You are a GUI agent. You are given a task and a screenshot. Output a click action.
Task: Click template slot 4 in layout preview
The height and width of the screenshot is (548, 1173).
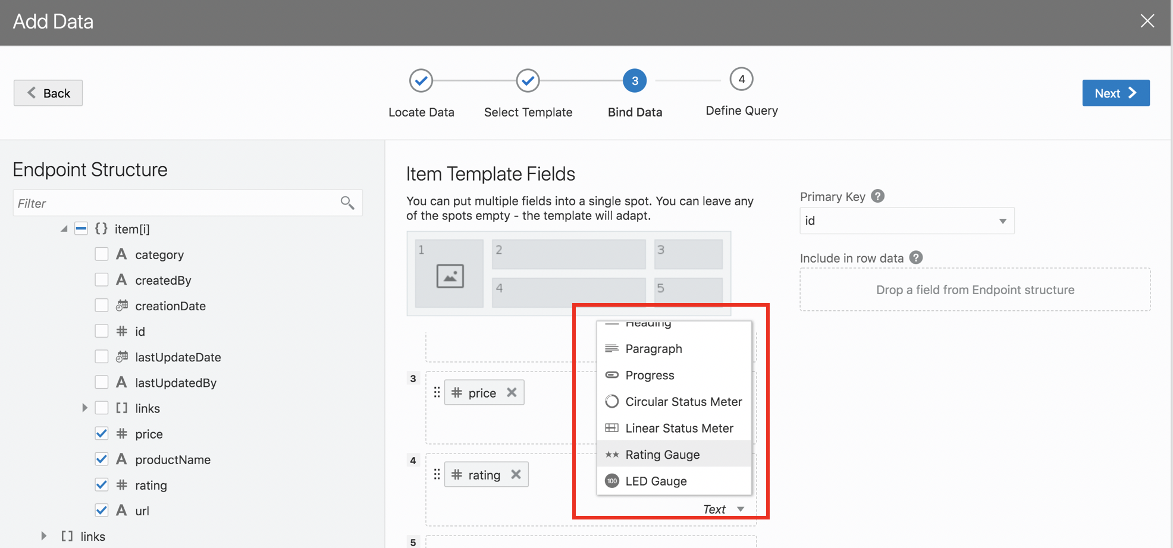pyautogui.click(x=569, y=292)
